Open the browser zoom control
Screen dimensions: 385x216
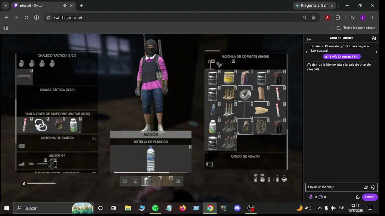[x=305, y=17]
